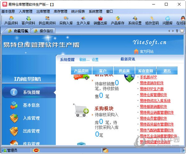Click the QQ penguin online service icon
Screen dimensions: 186x154
click(183, 18)
